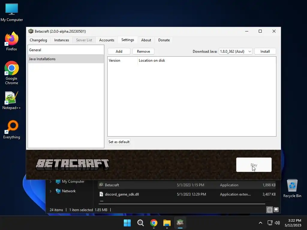Click the Remove button
This screenshot has height=230, width=307.
(x=143, y=52)
